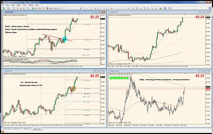This screenshot has width=213, height=134.
Task: Show the Market Watch panel
Action: tap(14, 8)
